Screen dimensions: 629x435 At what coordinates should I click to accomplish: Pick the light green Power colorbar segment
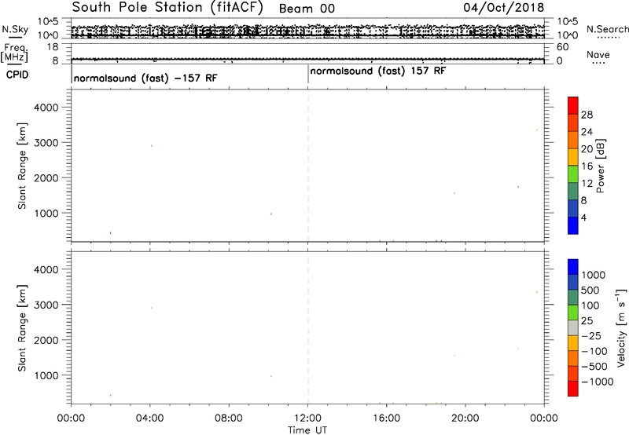tap(573, 174)
